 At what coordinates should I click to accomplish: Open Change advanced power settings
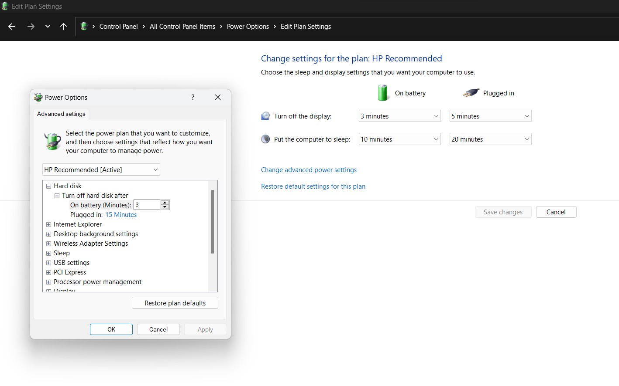point(309,169)
